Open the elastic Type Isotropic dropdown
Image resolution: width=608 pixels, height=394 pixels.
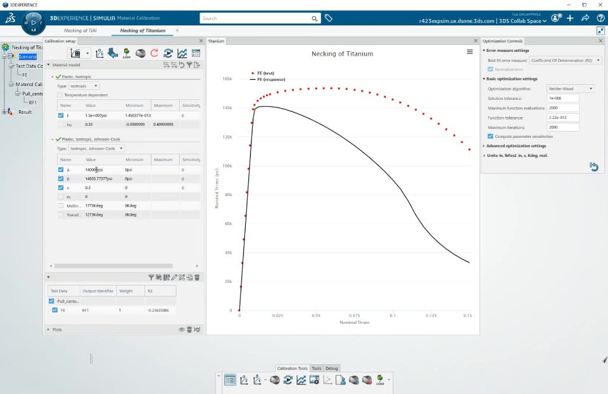84,86
